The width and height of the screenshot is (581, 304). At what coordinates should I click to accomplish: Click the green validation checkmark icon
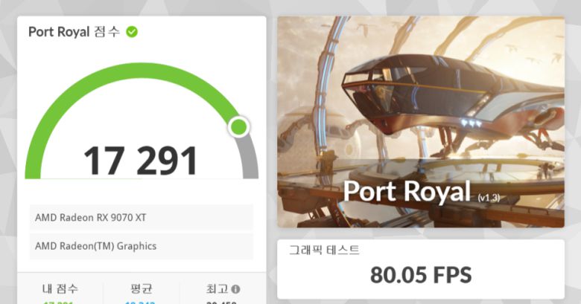132,32
